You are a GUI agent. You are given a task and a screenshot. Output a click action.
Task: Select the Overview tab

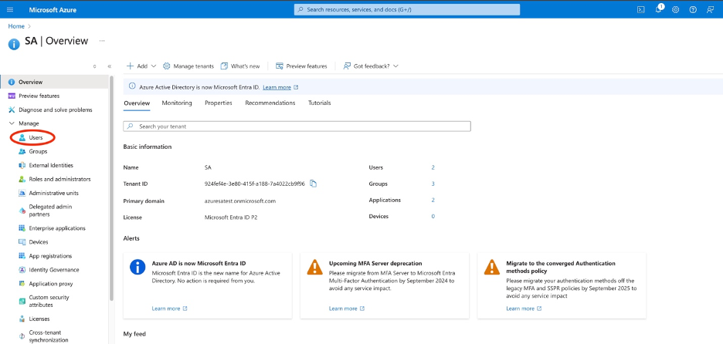tap(137, 103)
